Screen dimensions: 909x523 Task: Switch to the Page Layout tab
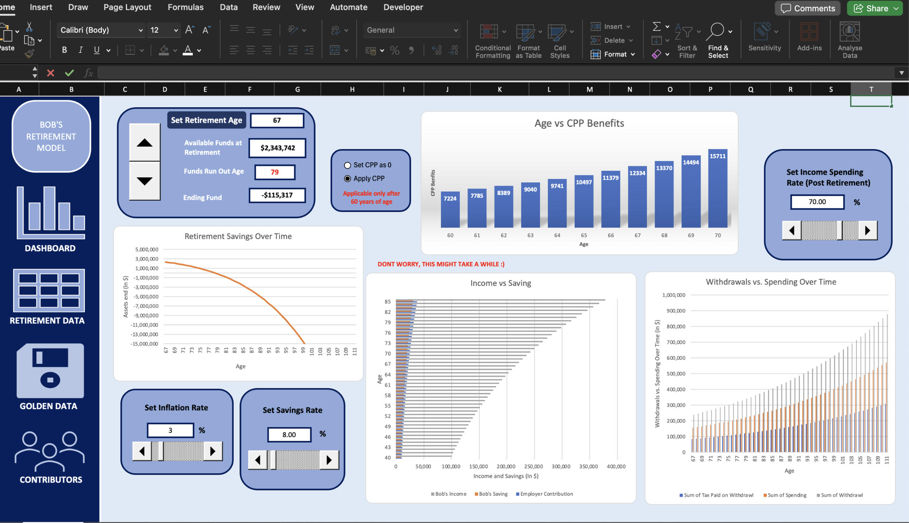click(x=127, y=7)
